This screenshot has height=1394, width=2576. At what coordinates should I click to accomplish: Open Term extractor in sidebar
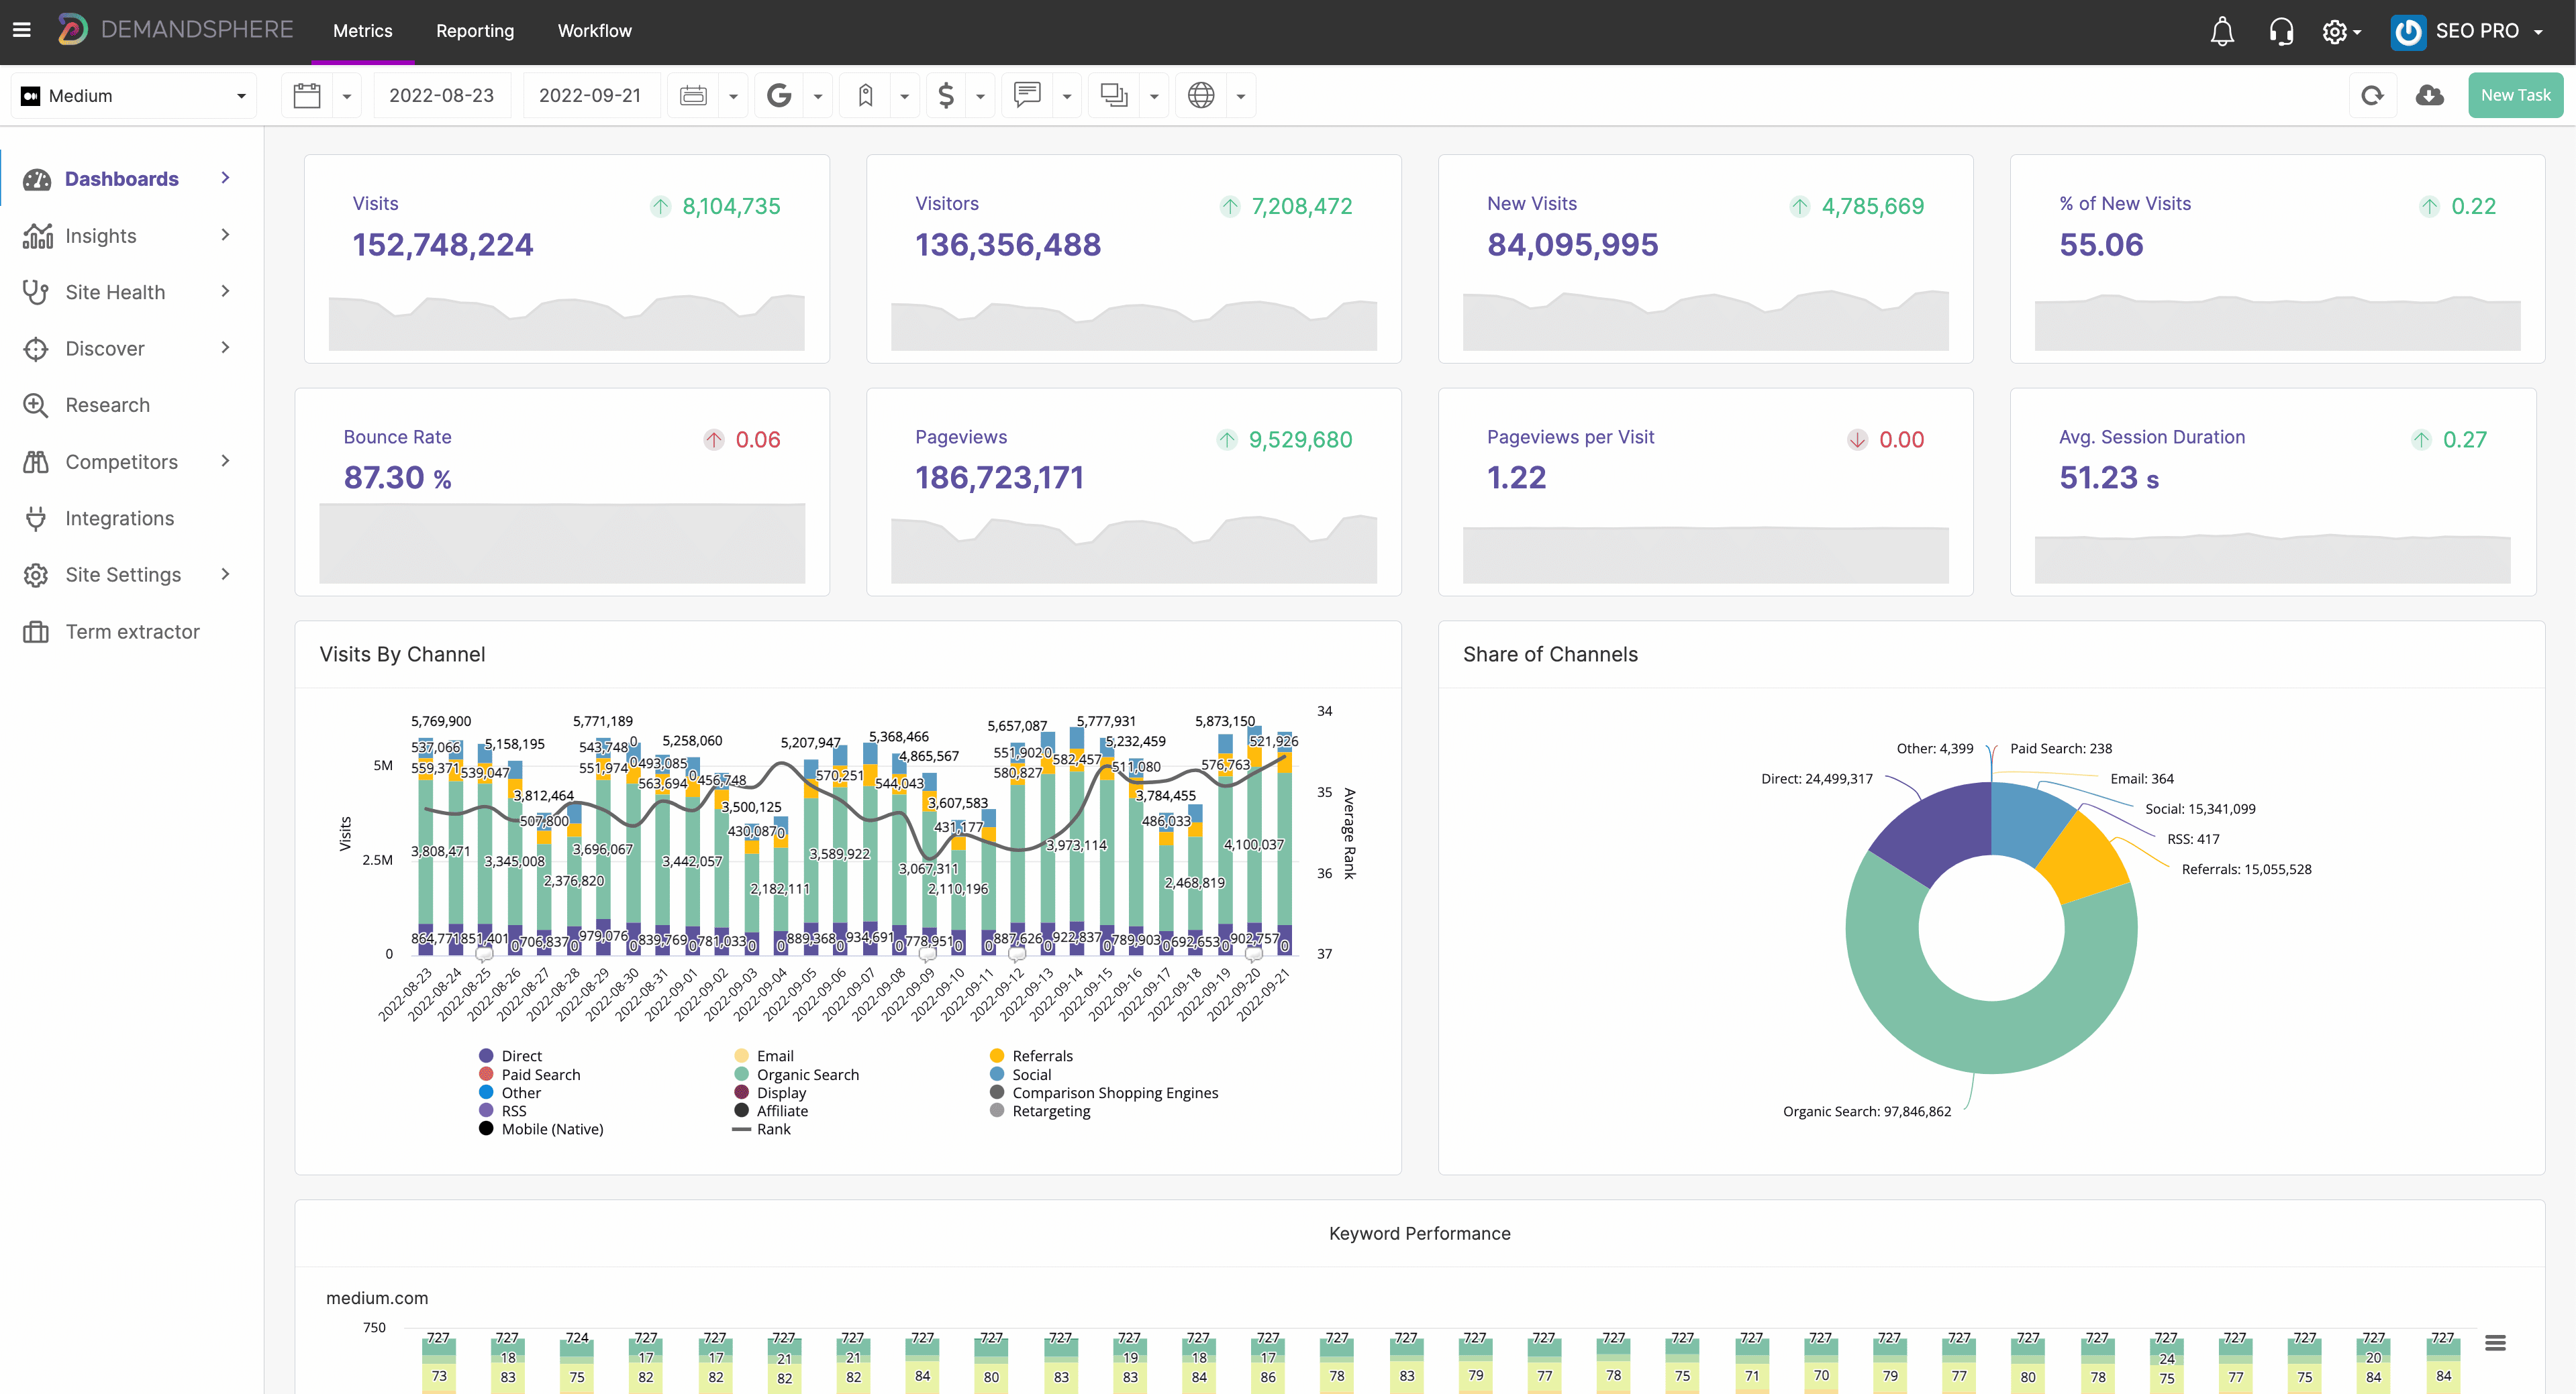[x=132, y=631]
